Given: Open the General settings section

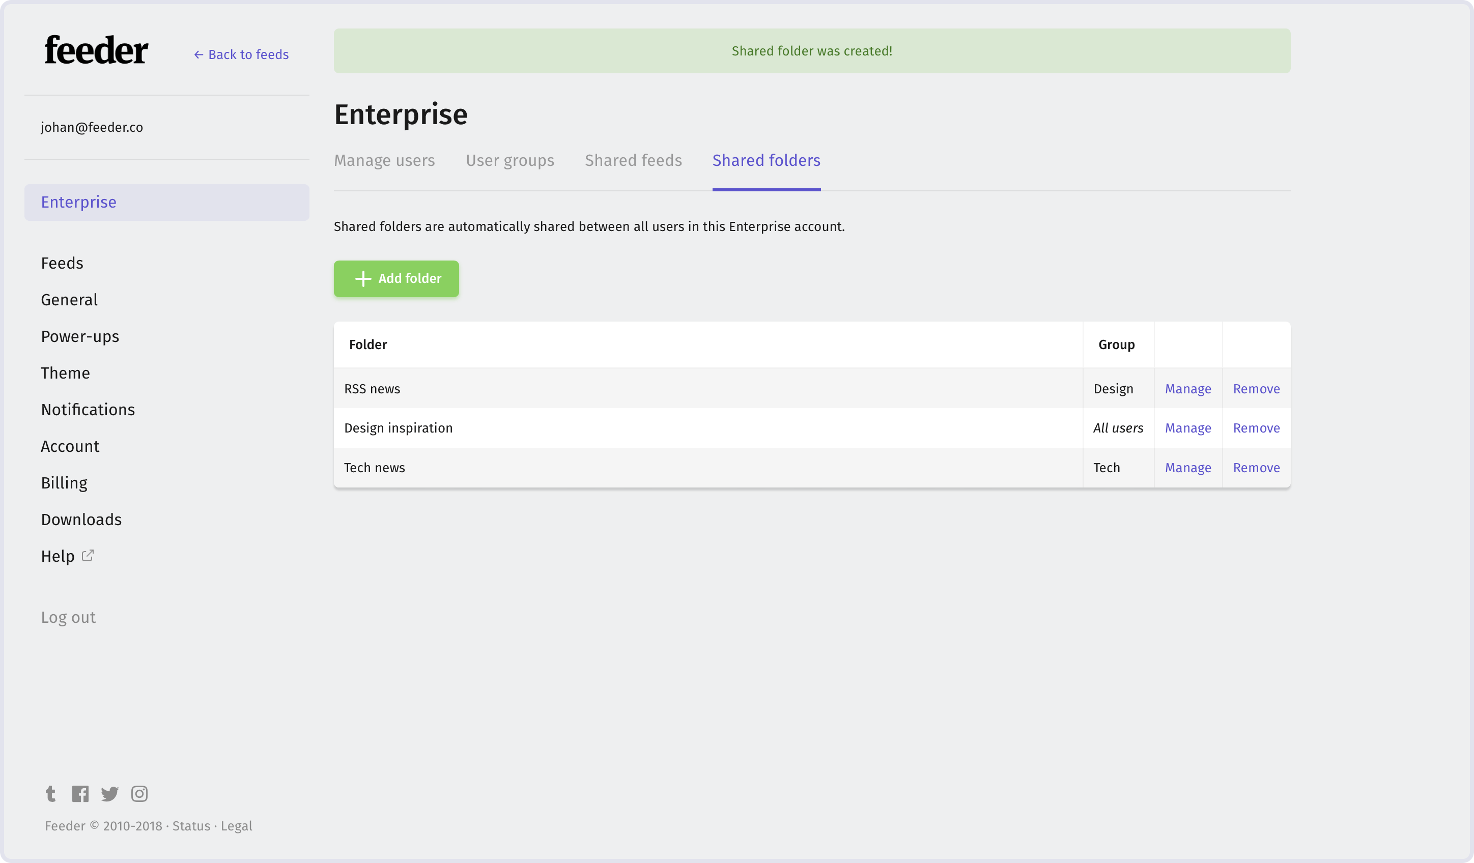Looking at the screenshot, I should click(69, 300).
